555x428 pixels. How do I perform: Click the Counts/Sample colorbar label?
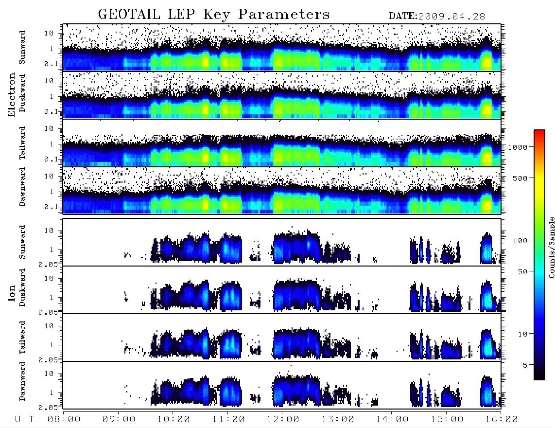coord(551,247)
